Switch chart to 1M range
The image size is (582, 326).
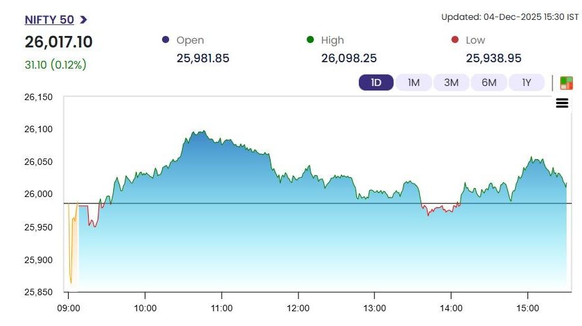coord(414,83)
